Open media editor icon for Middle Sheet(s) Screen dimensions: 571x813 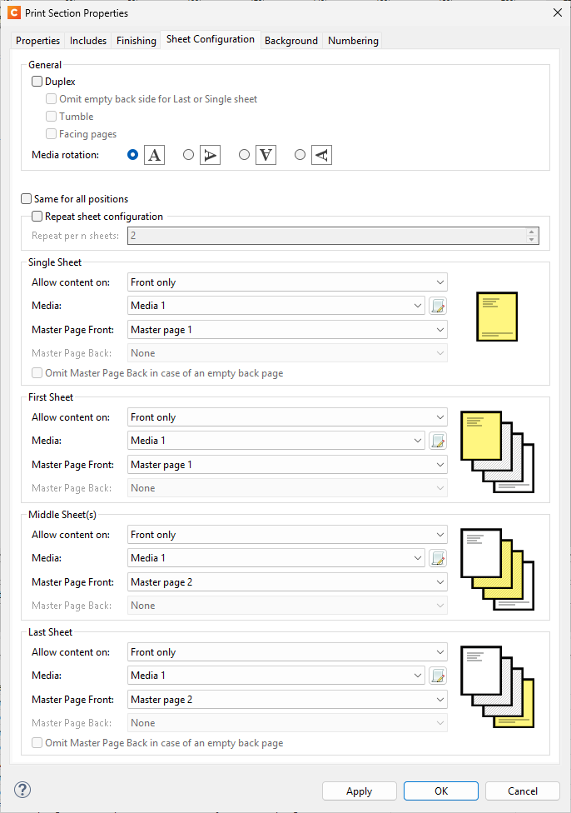click(438, 558)
